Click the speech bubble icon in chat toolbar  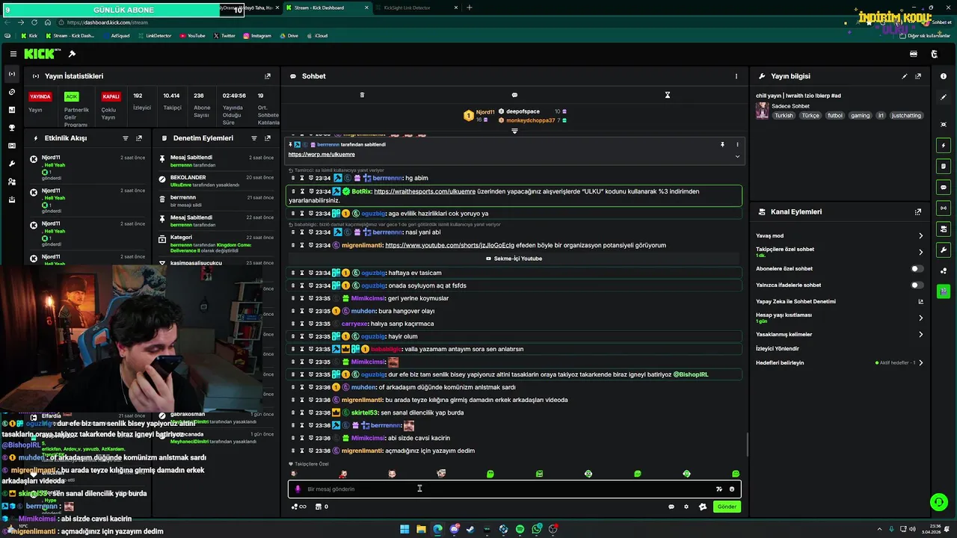coord(514,95)
